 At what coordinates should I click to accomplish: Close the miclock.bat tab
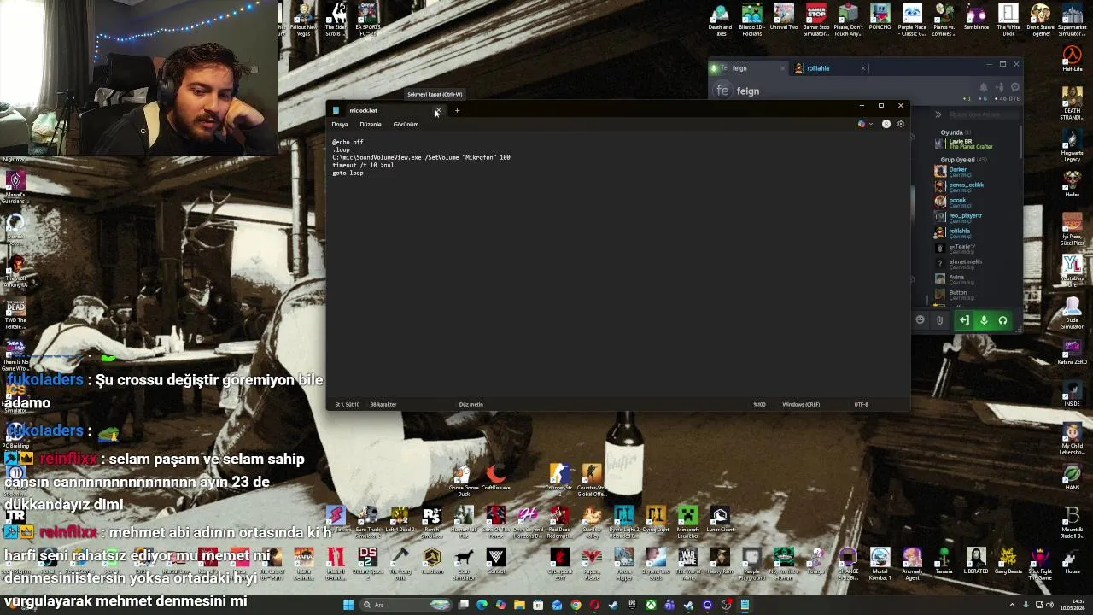(x=437, y=111)
